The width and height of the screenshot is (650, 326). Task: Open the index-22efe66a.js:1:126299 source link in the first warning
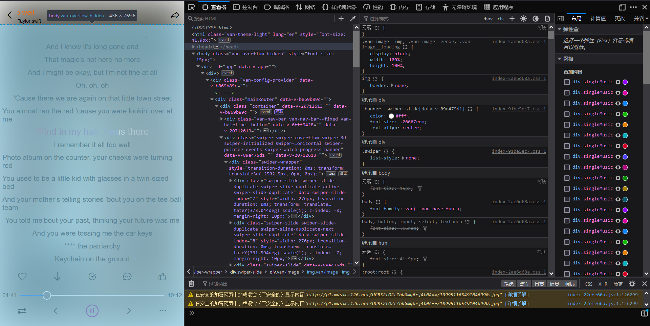(602, 295)
